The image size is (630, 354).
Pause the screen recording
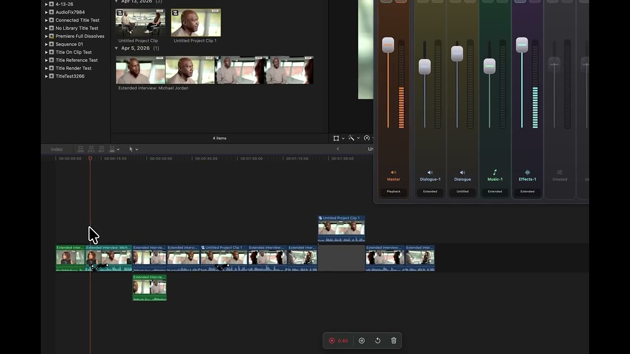coord(362,341)
